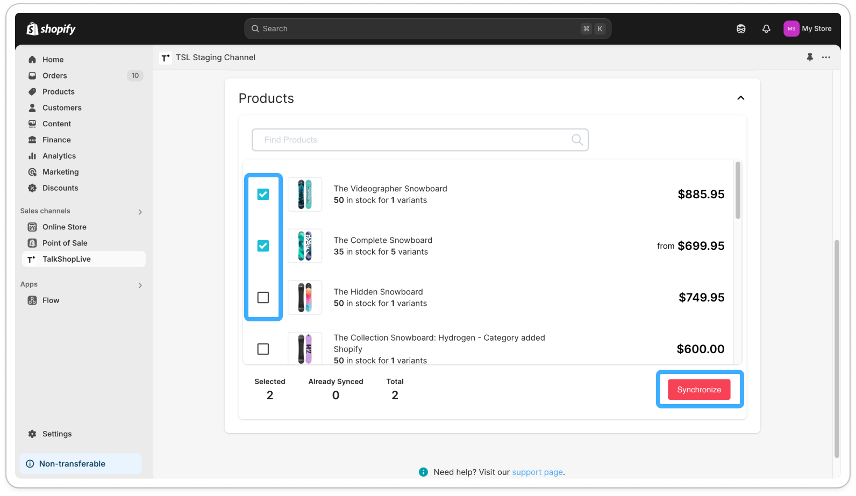Click the Shopify logo

[51, 28]
